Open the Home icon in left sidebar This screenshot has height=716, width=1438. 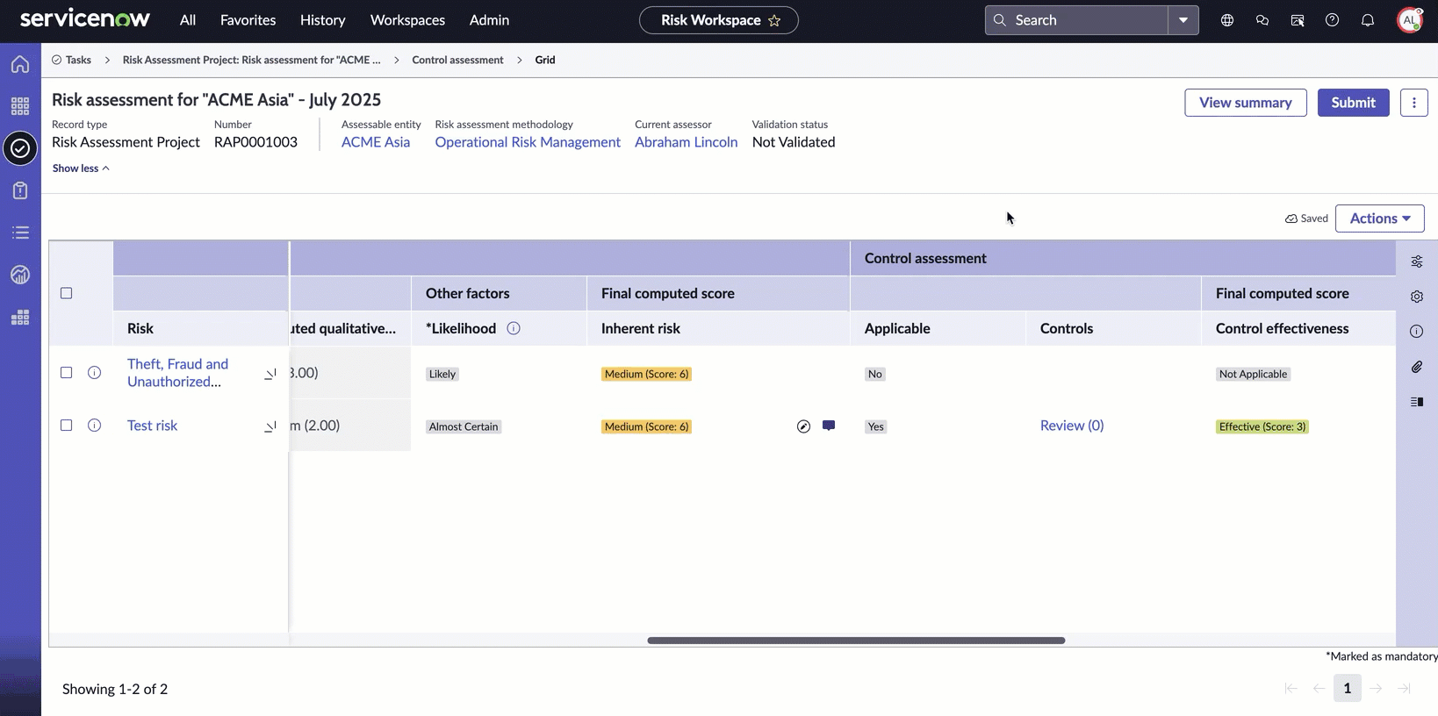click(20, 64)
